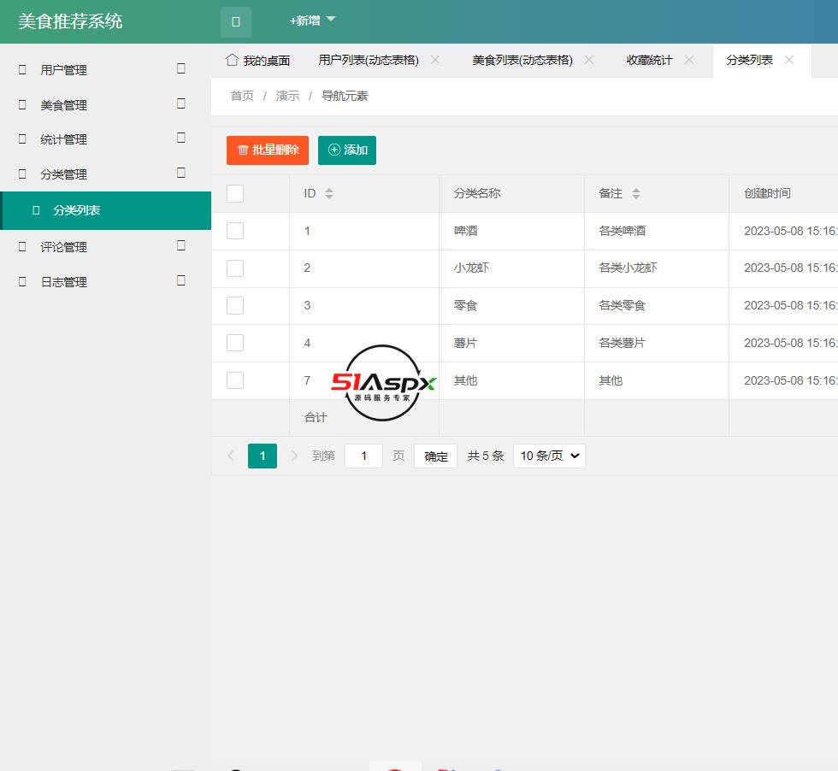Open the 首页 breadcrumb link

coord(241,95)
